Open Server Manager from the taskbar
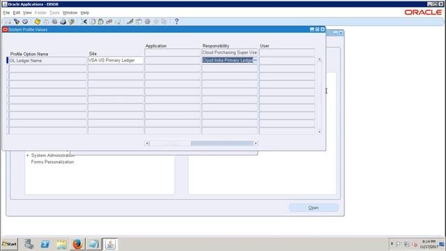 click(29, 244)
